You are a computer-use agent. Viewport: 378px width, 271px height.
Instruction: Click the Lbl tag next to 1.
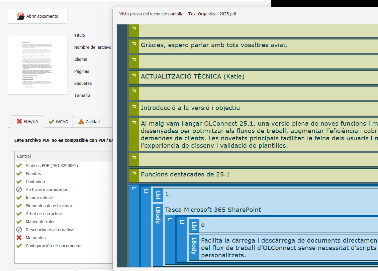[x=158, y=194]
